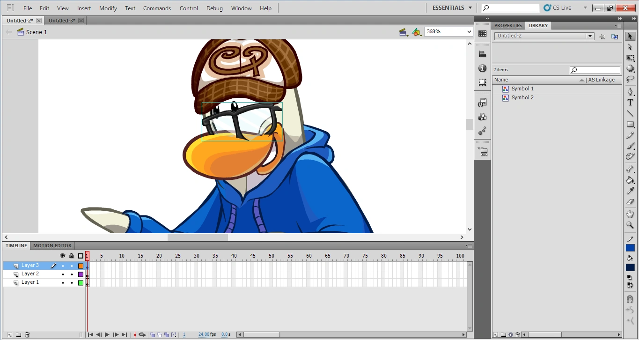Click the blue stroke color swatch
The width and height of the screenshot is (639, 340).
pos(630,248)
